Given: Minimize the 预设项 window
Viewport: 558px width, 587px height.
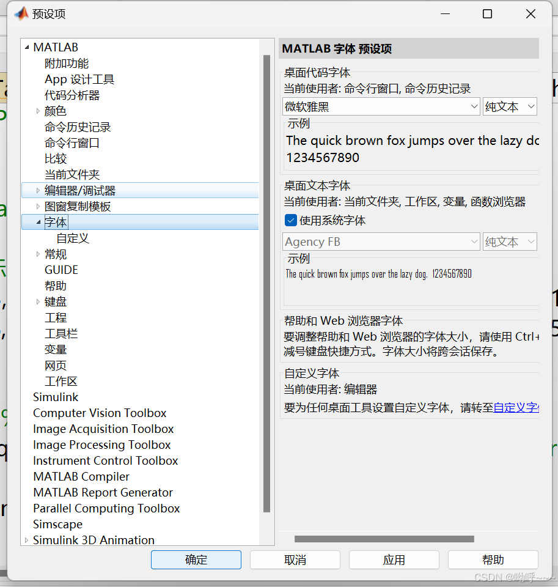Looking at the screenshot, I should tap(446, 14).
